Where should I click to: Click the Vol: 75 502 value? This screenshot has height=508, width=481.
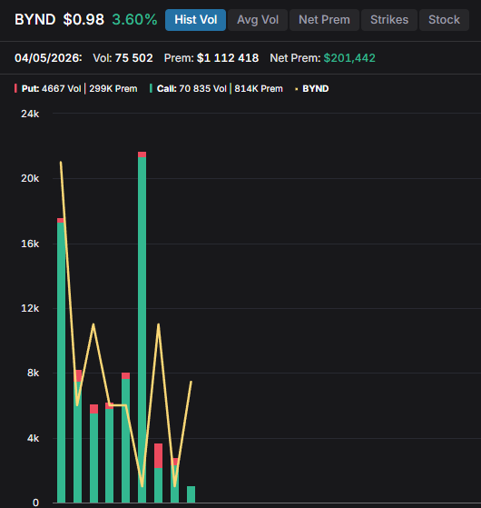123,58
